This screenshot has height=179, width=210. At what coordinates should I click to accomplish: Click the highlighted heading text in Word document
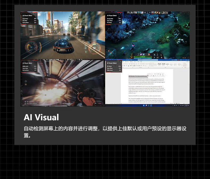pyautogui.click(x=138, y=76)
